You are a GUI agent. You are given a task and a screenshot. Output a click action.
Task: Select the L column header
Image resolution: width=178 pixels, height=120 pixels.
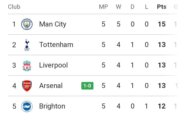click(x=147, y=7)
